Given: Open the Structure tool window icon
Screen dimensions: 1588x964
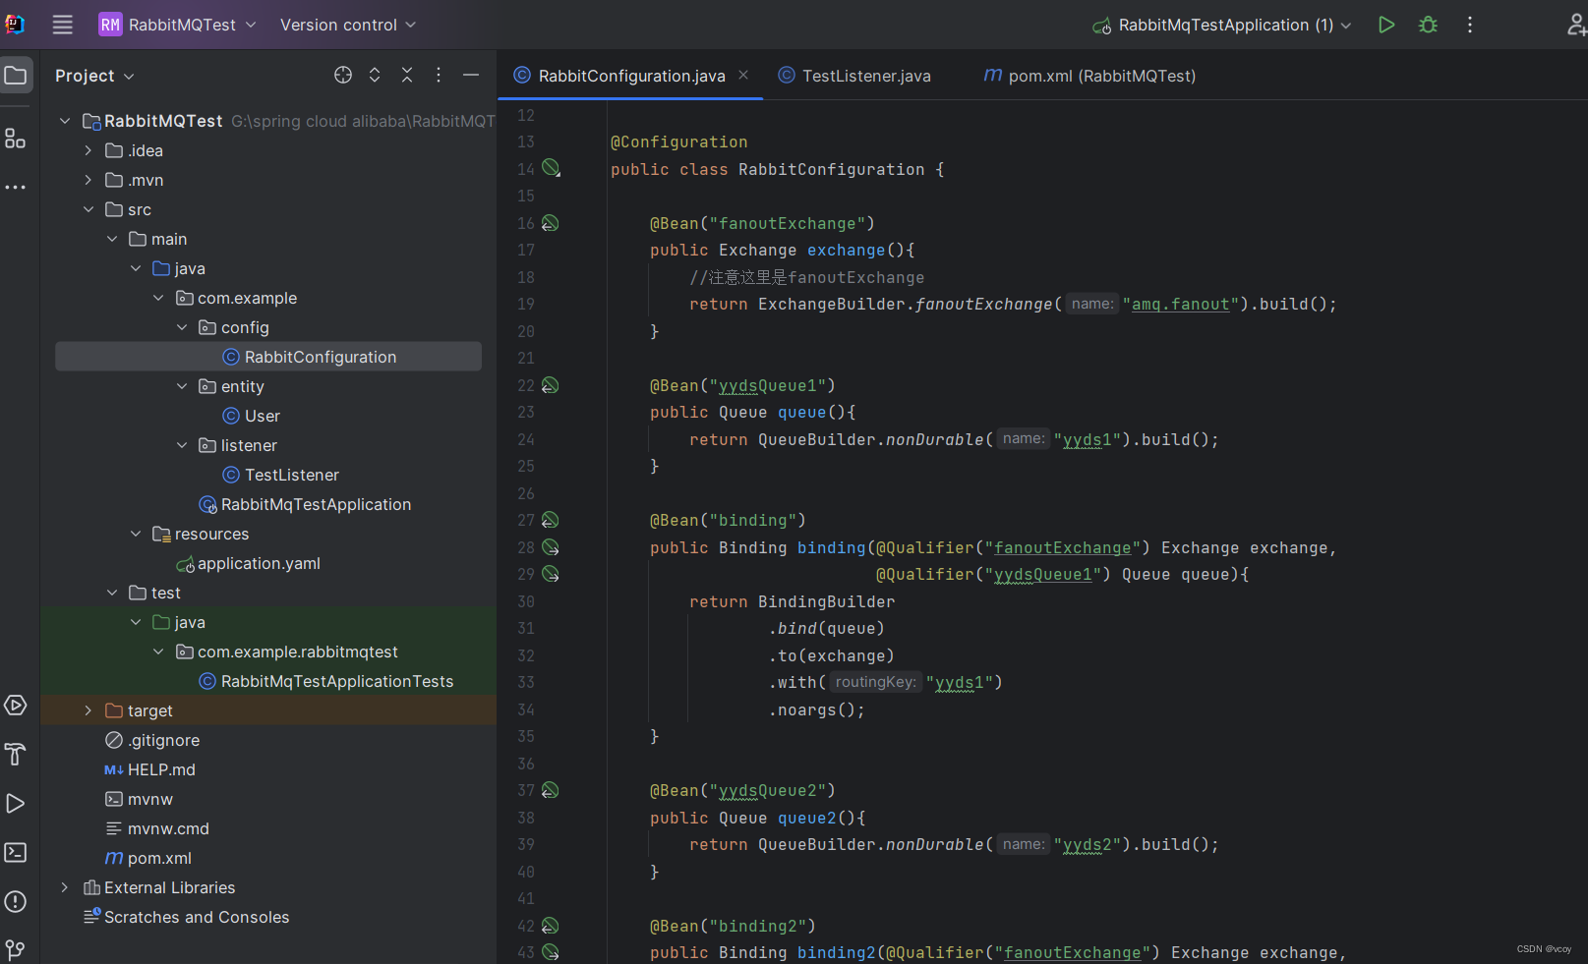Looking at the screenshot, I should pos(16,139).
